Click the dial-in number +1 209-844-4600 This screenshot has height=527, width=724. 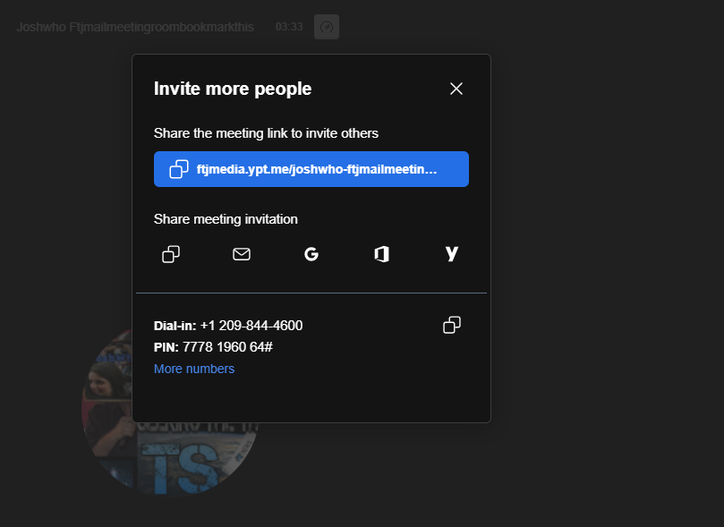point(251,326)
